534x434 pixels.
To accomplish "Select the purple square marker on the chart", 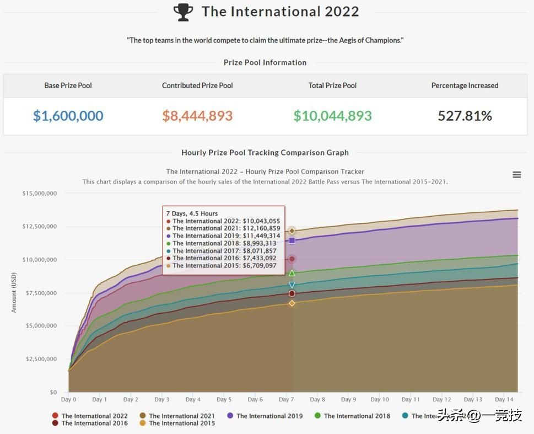I will (x=292, y=240).
